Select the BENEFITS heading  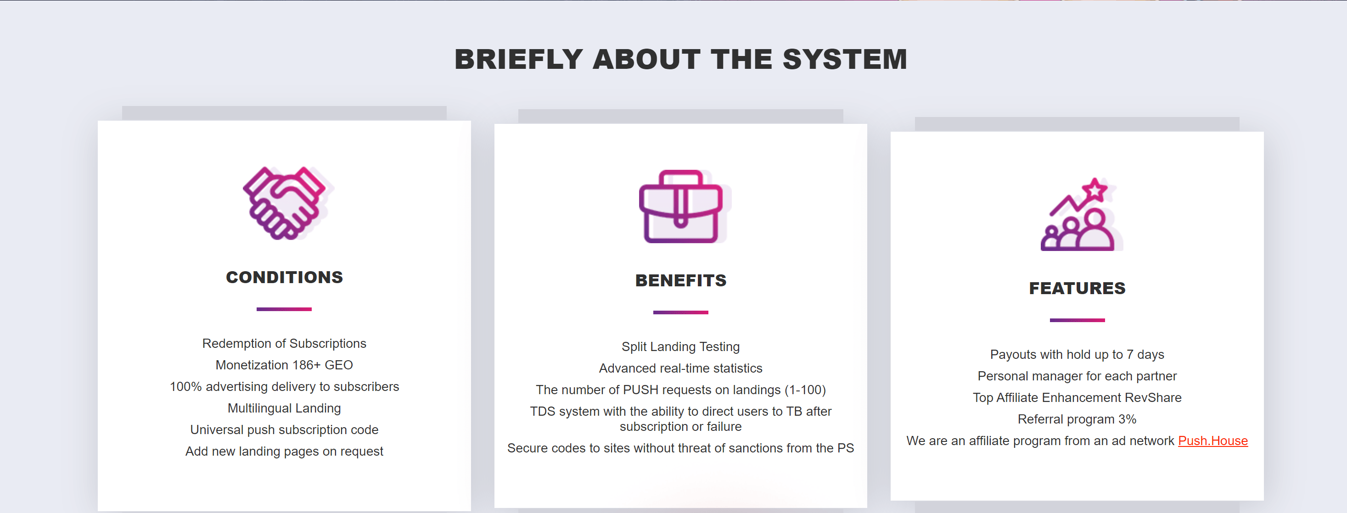pos(680,280)
